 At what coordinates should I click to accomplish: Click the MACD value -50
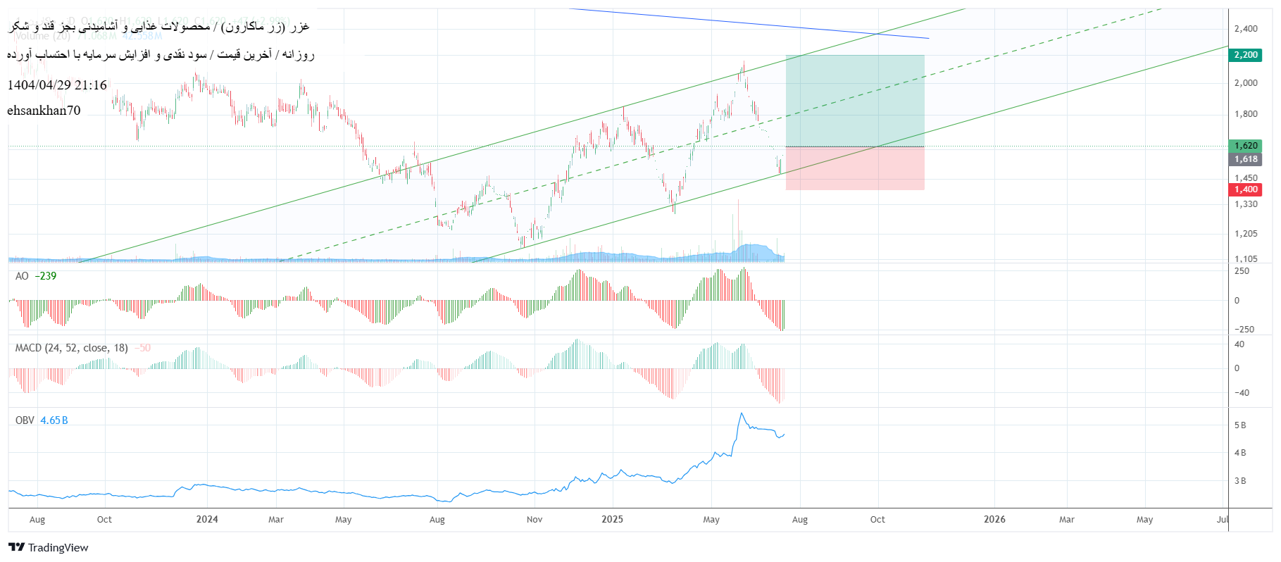tap(143, 348)
